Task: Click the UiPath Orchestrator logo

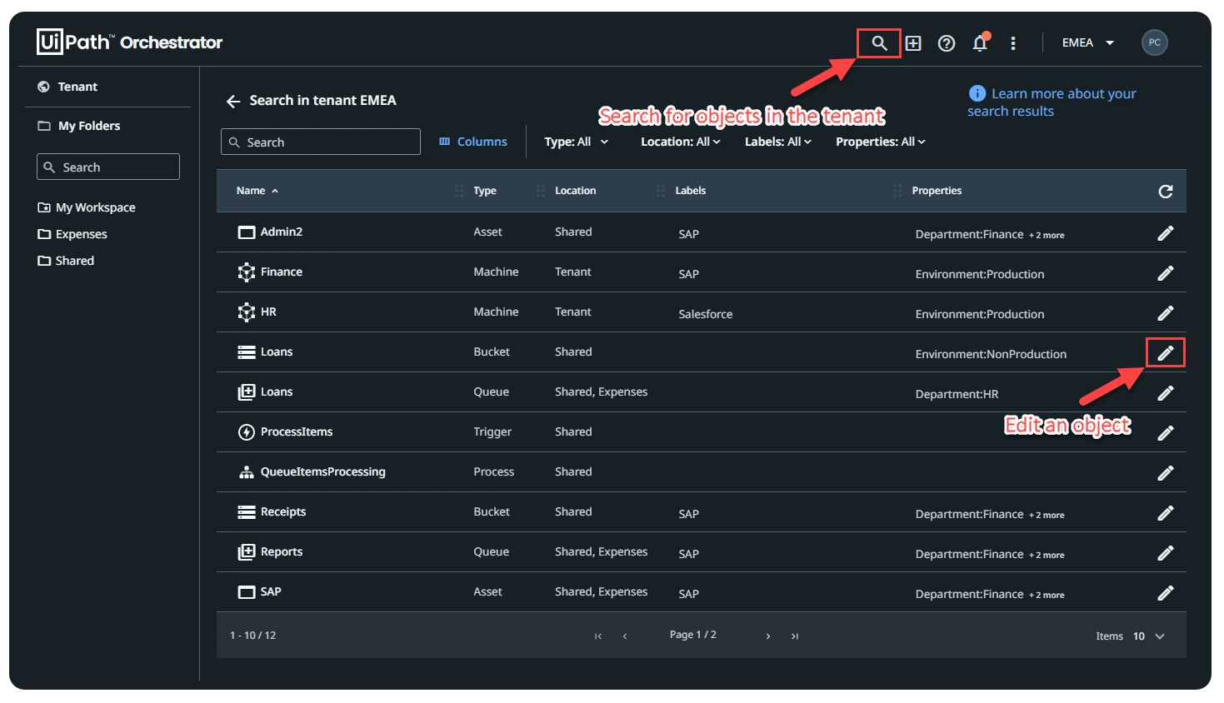Action: pyautogui.click(x=129, y=42)
